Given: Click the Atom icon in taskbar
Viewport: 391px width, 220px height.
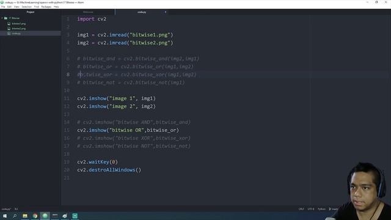Looking at the screenshot, I should tap(45, 216).
